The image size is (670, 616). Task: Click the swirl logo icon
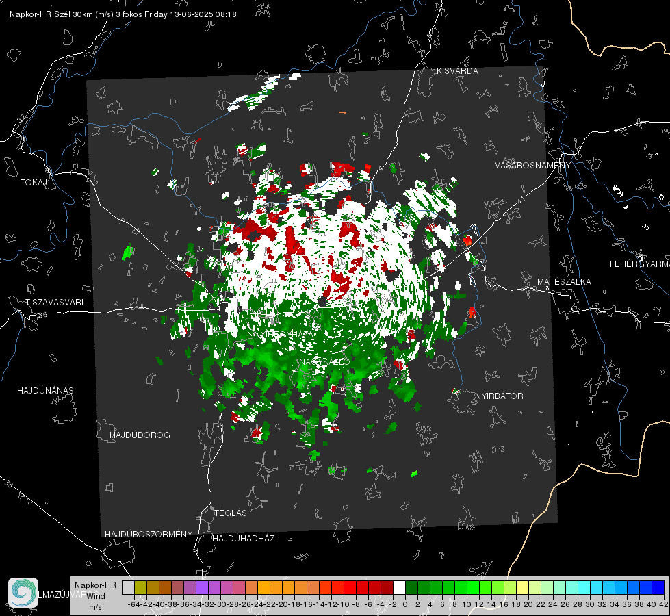coord(23,593)
